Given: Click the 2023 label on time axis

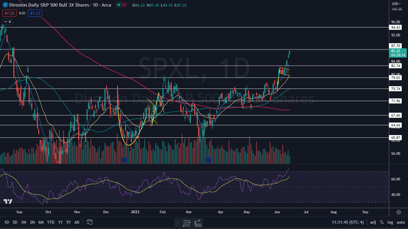Looking at the screenshot, I should [x=135, y=212].
